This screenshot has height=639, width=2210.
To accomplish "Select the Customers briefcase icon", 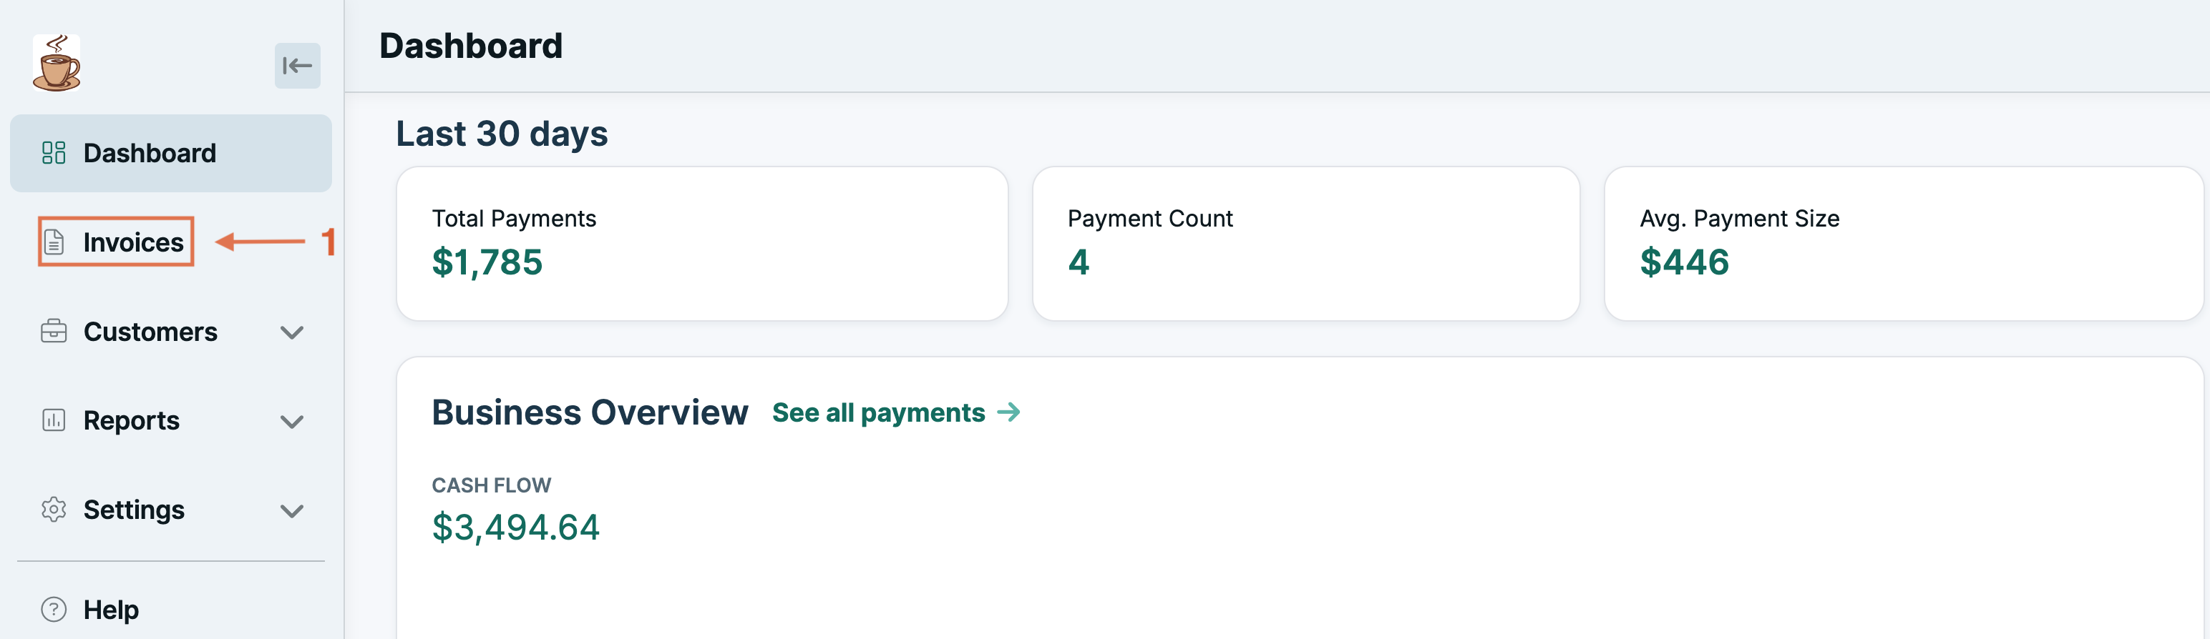I will pyautogui.click(x=54, y=332).
